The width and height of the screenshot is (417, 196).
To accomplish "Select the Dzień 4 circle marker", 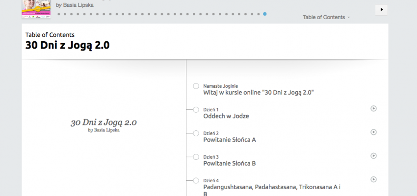I will (196, 181).
